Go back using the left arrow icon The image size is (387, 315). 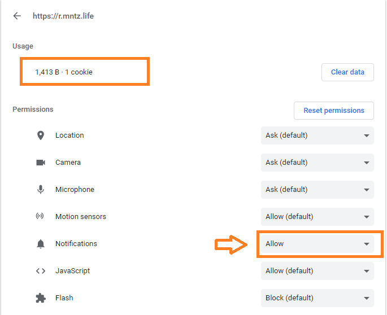(17, 16)
